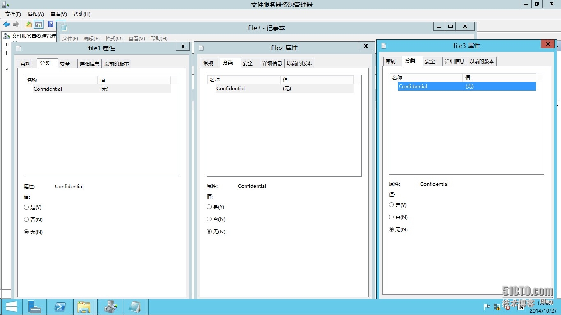561x315 pixels.
Task: Select 是(Y) radio in file1 properties
Action: 33,208
